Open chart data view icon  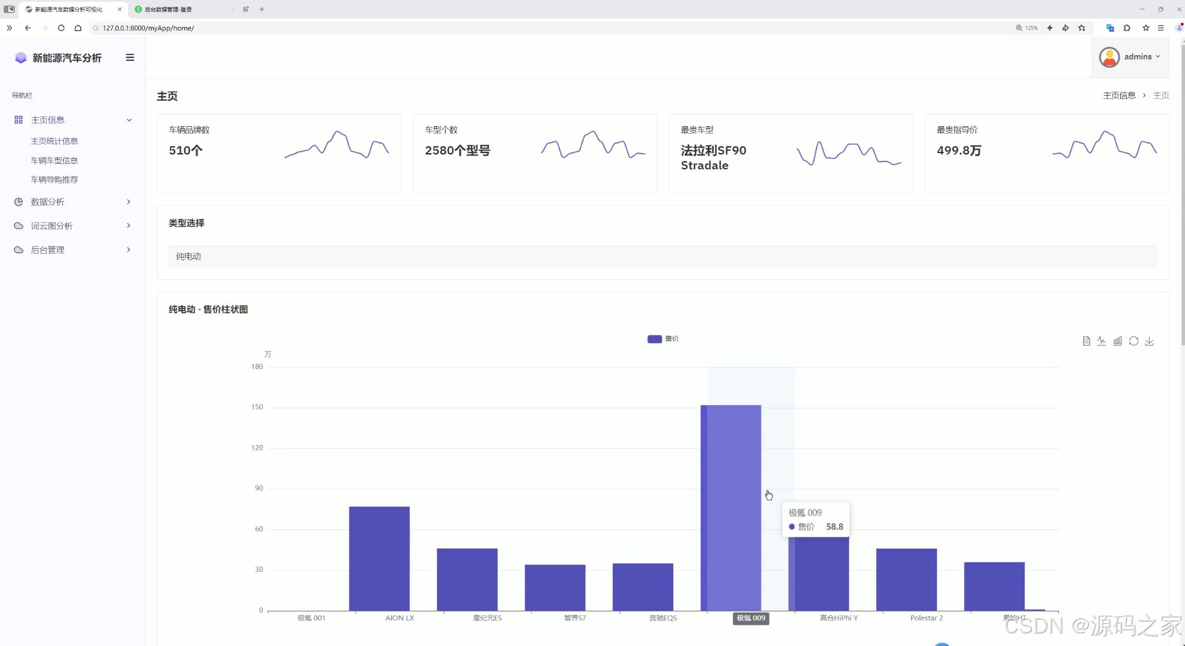click(x=1086, y=341)
